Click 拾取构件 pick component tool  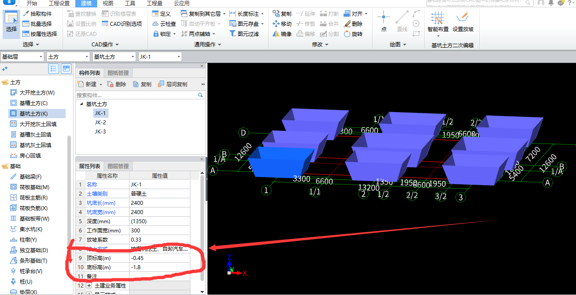click(x=37, y=14)
